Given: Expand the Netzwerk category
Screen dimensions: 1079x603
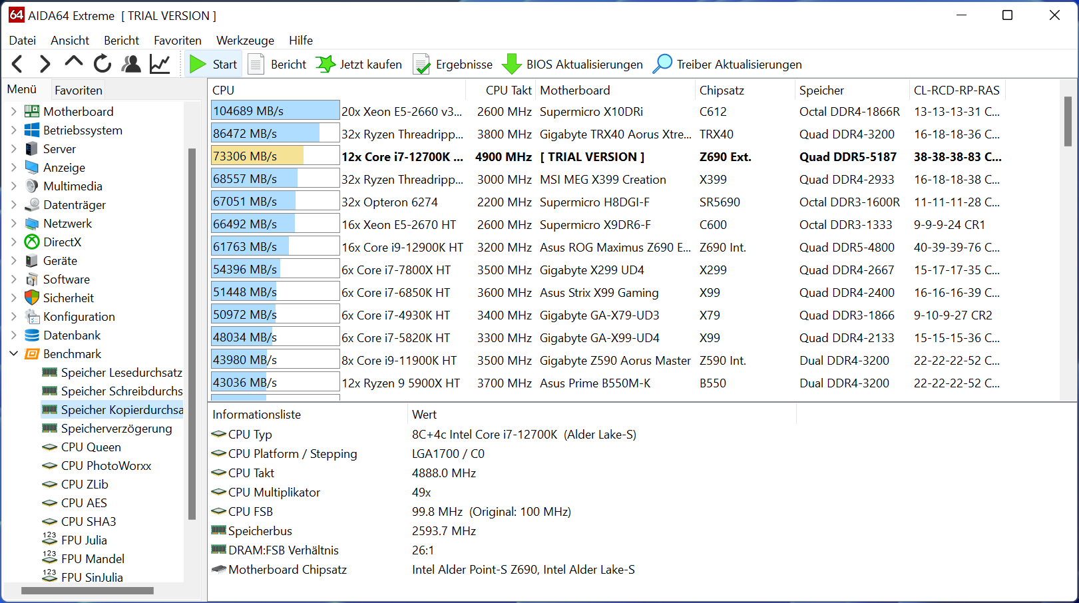Looking at the screenshot, I should (14, 223).
